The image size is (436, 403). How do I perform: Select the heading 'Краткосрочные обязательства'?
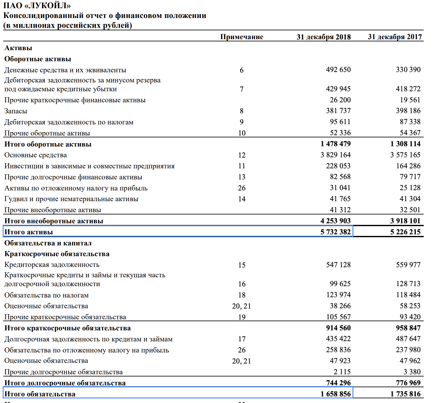tap(57, 254)
